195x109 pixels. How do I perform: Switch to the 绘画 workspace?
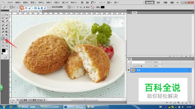point(165,2)
